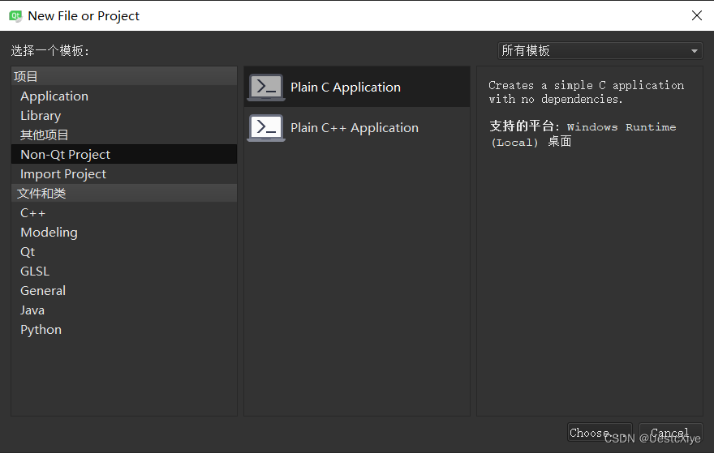Image resolution: width=714 pixels, height=453 pixels.
Task: Click the Plain C Application terminal icon
Action: tap(266, 87)
